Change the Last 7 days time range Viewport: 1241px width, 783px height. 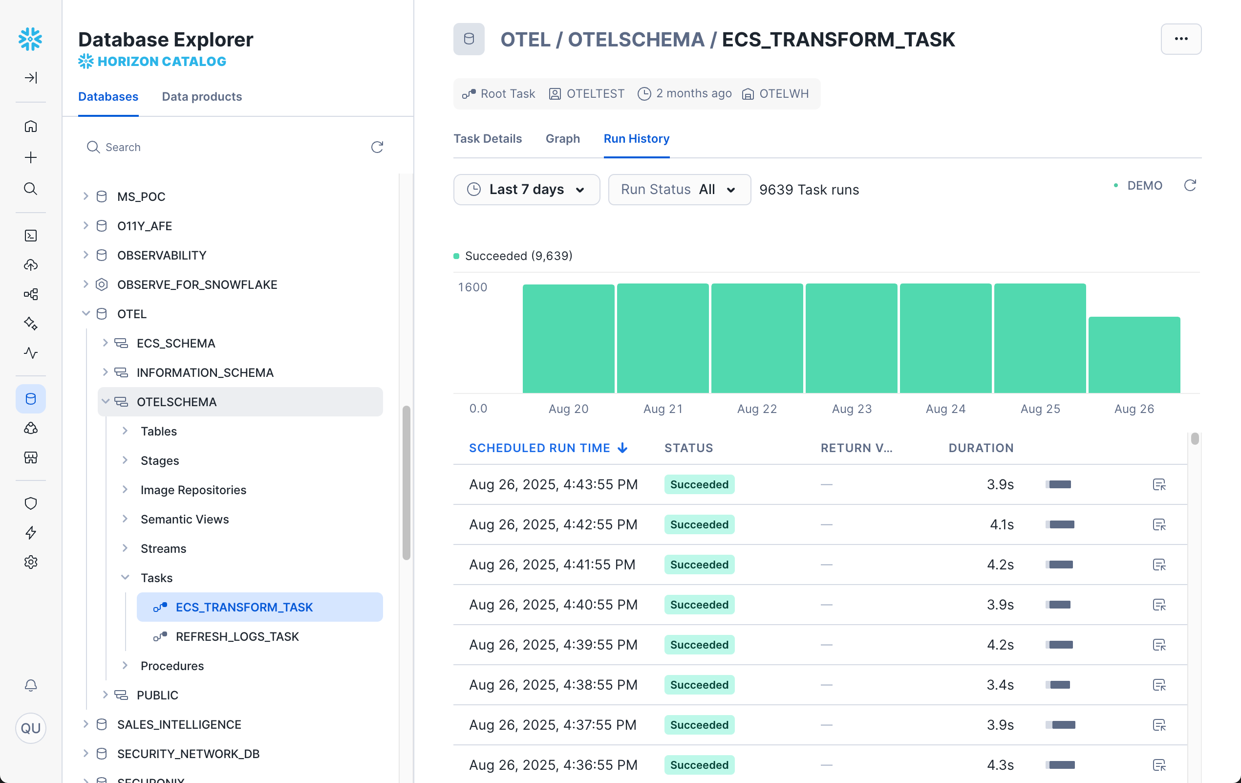[x=526, y=189]
